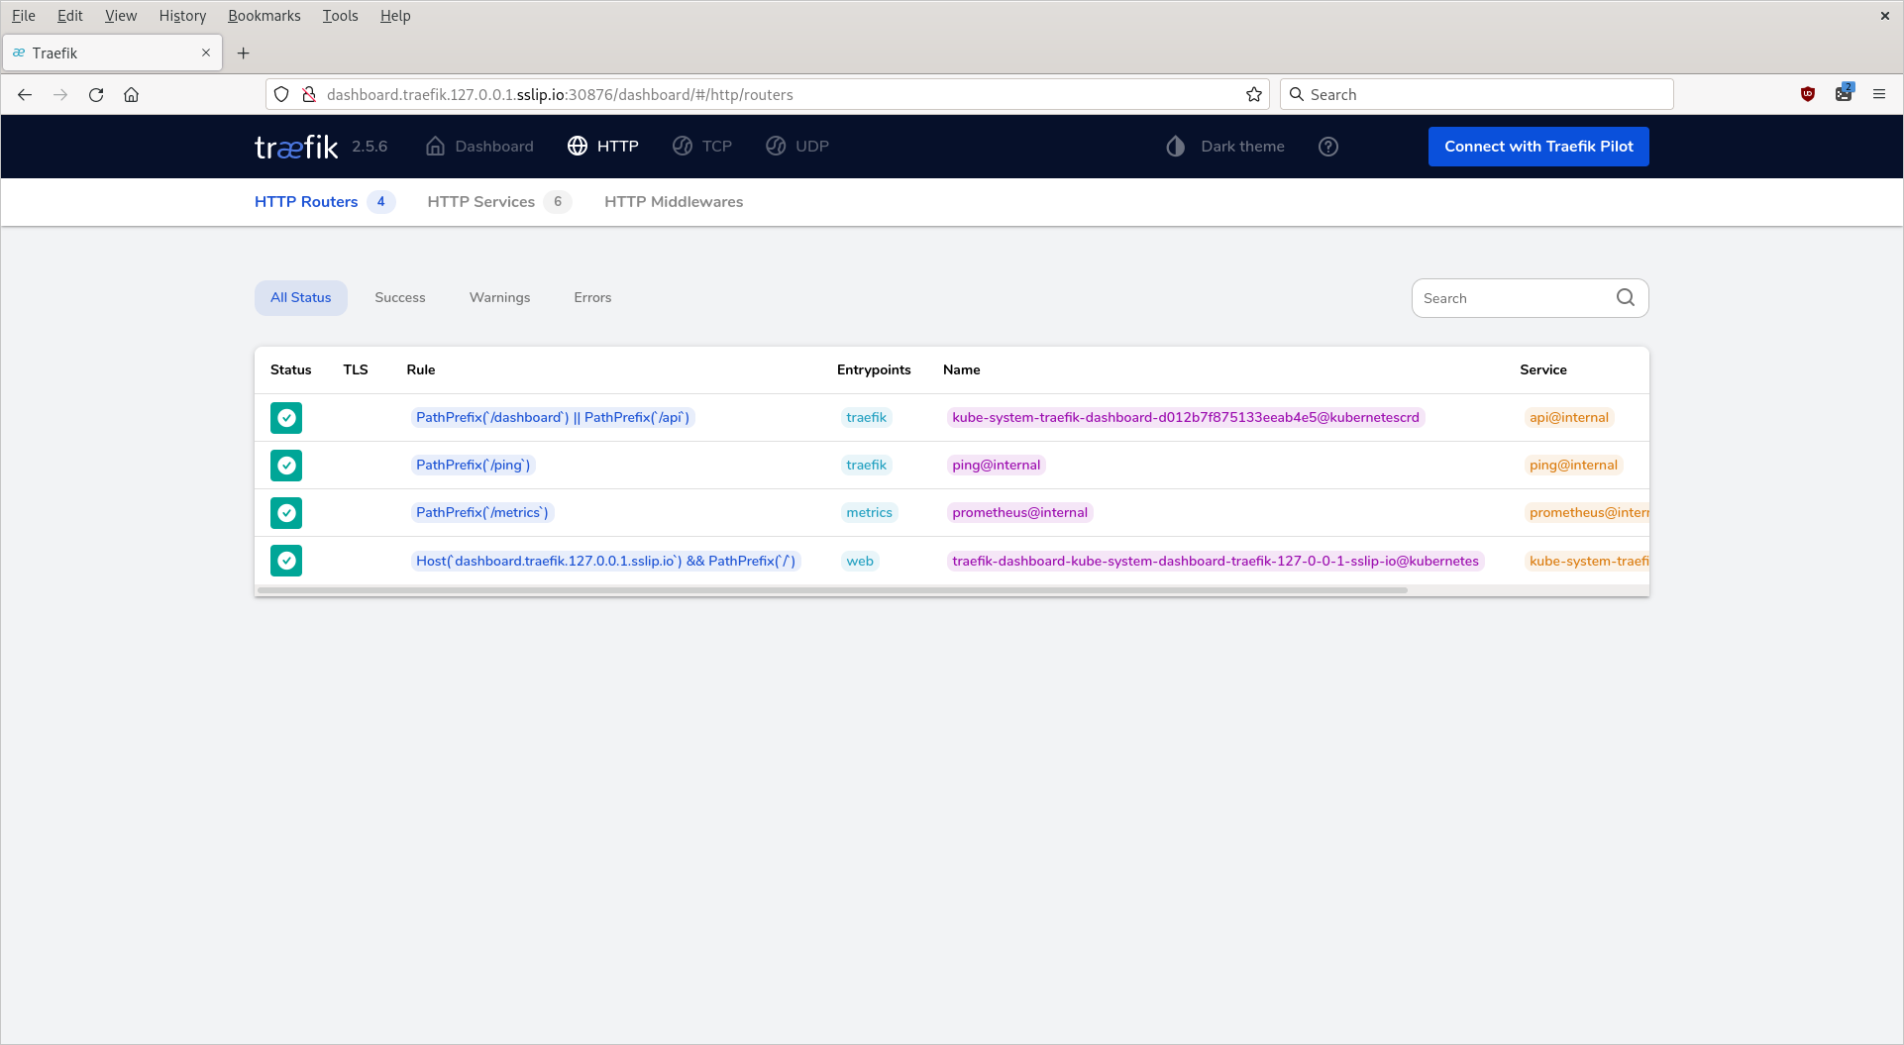This screenshot has height=1045, width=1904.
Task: Select the HTTP globe icon
Action: pos(578,147)
